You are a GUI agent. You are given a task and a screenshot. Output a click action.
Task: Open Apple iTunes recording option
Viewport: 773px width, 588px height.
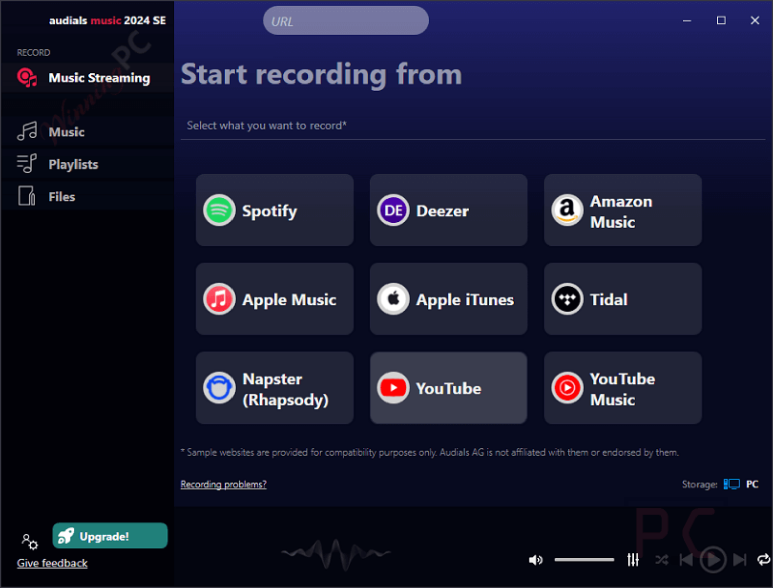pos(448,299)
